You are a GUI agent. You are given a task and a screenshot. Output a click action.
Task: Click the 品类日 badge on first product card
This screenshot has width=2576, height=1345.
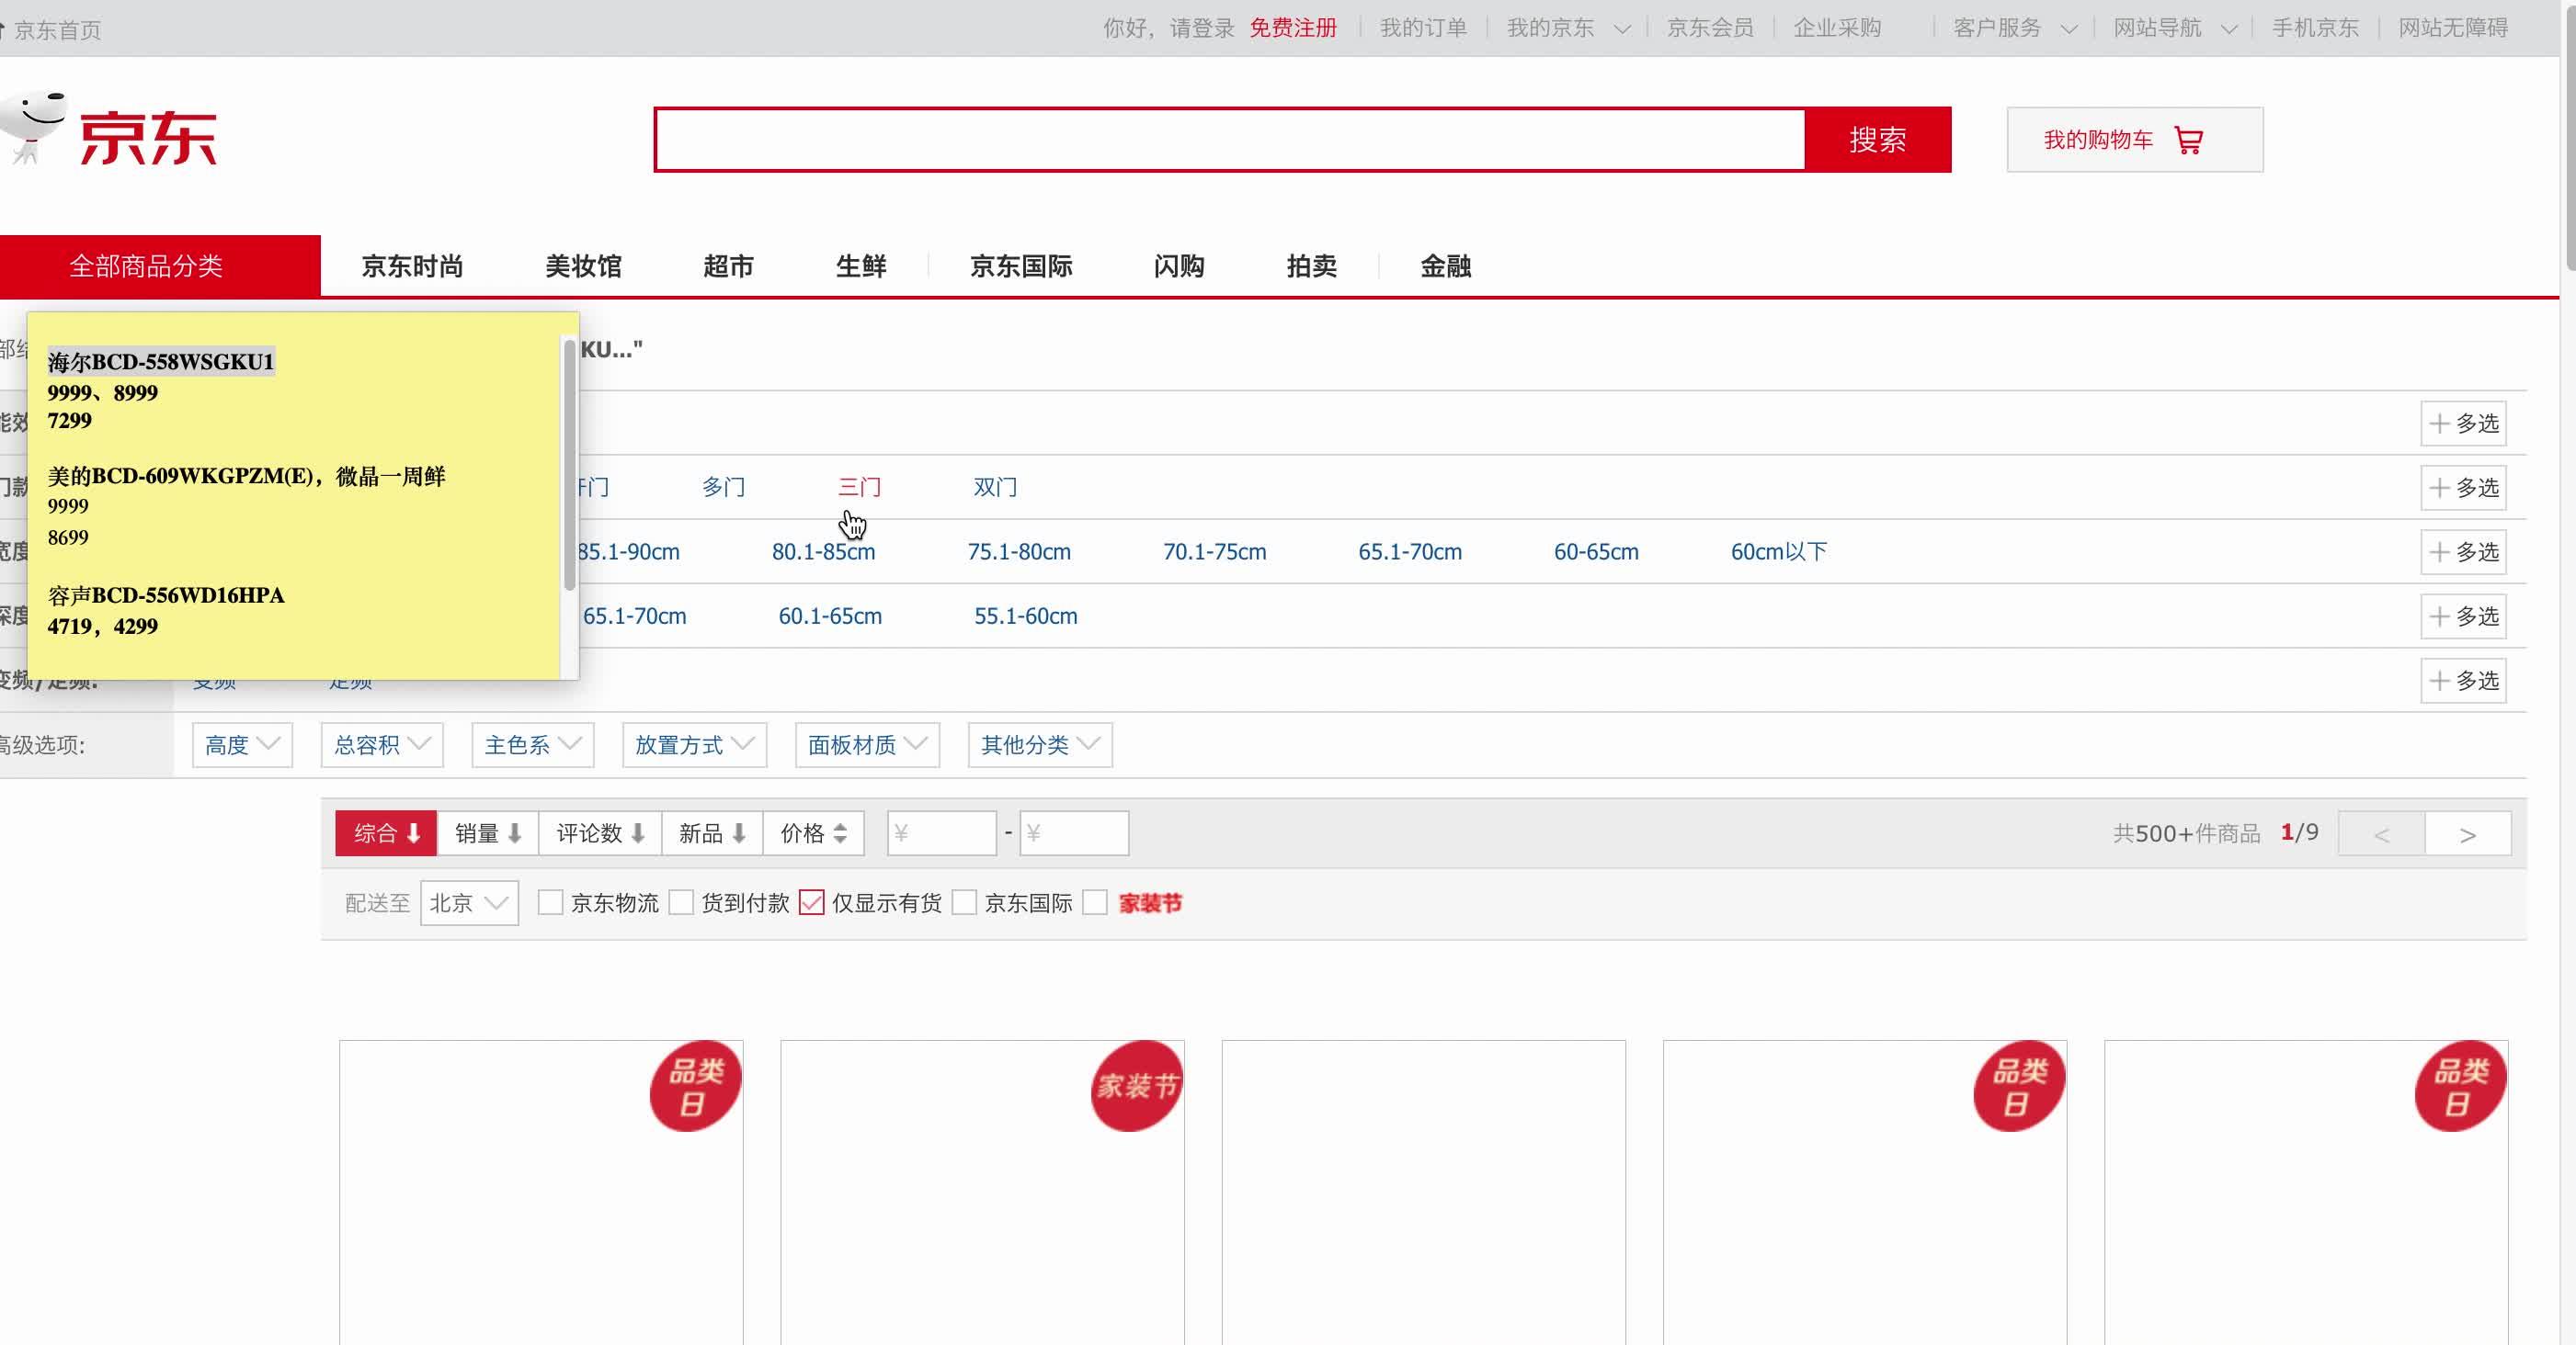pyautogui.click(x=695, y=1086)
